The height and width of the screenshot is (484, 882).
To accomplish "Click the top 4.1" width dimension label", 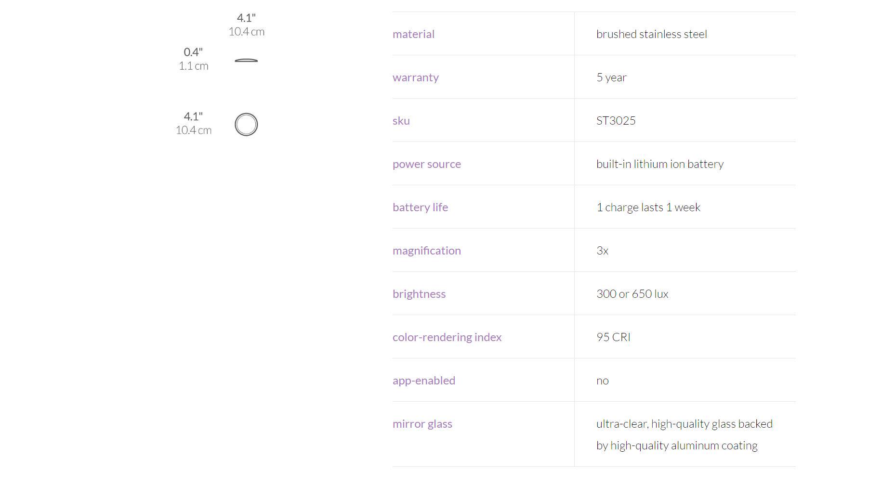I will tap(246, 18).
